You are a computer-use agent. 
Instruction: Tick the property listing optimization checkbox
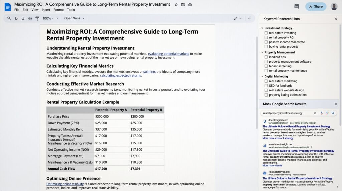point(266,95)
